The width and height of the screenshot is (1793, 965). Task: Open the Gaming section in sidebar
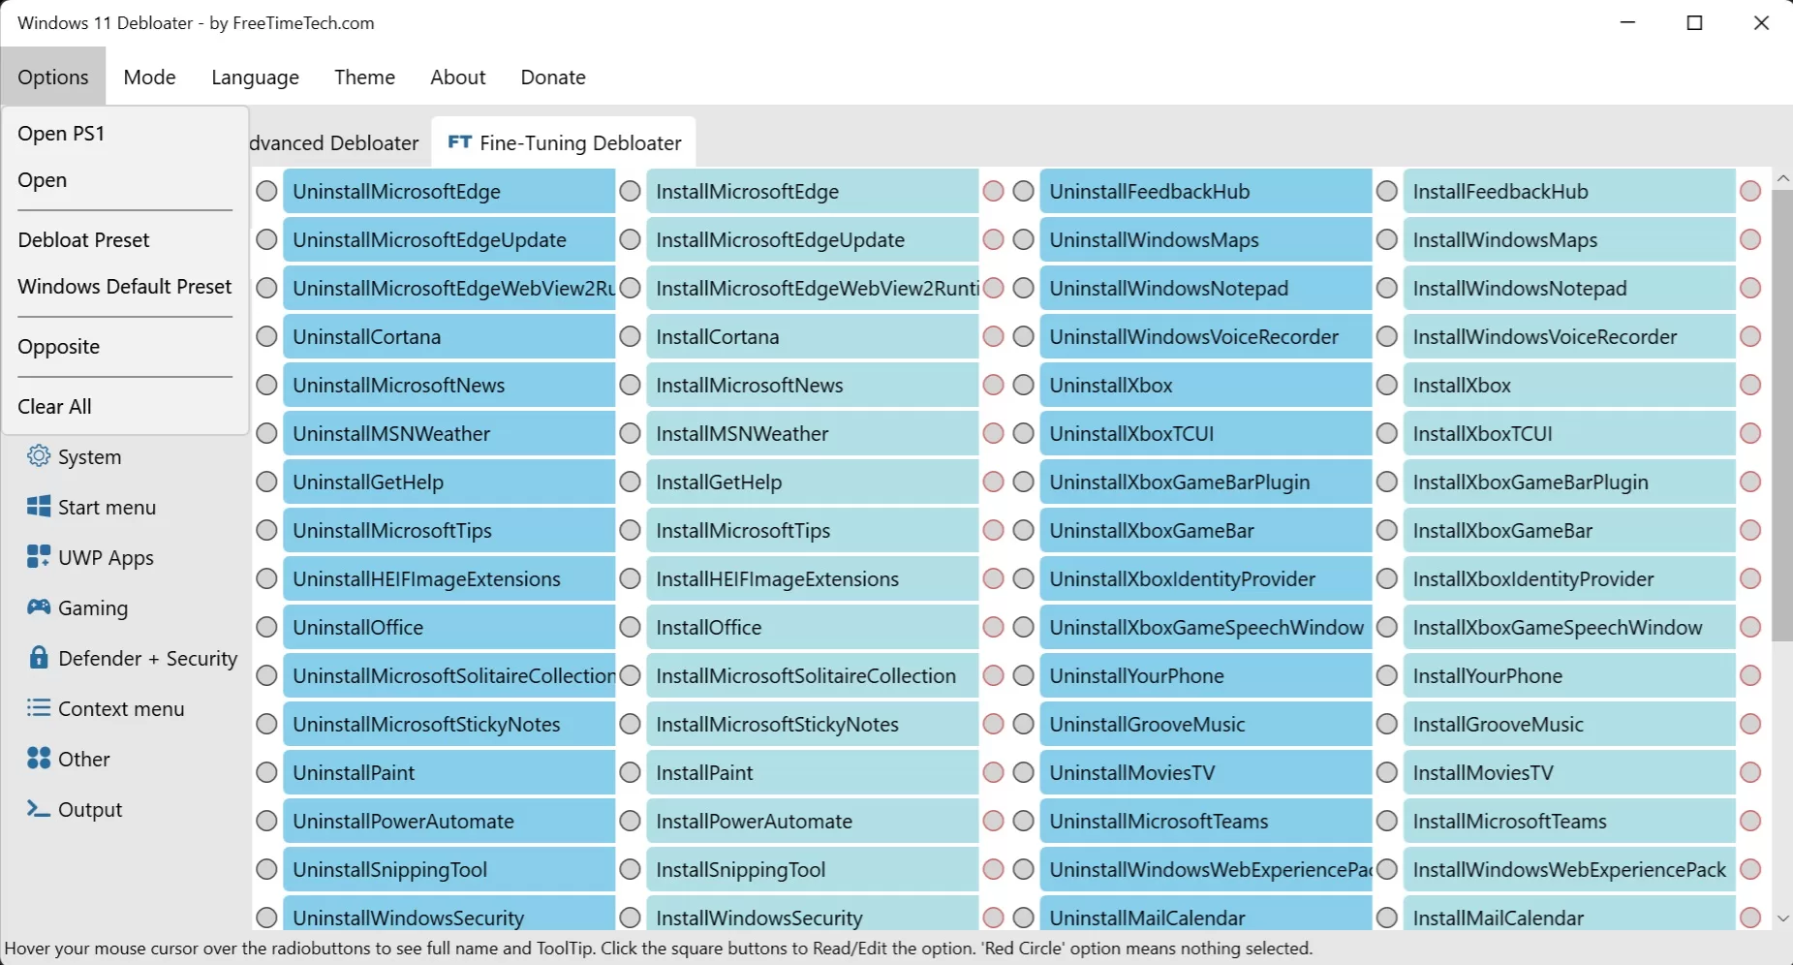(x=78, y=607)
